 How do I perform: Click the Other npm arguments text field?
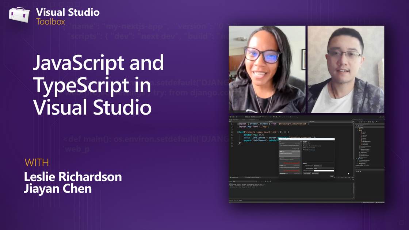pos(324,170)
